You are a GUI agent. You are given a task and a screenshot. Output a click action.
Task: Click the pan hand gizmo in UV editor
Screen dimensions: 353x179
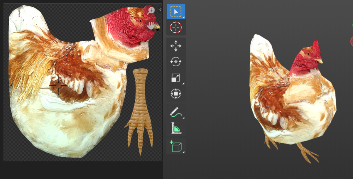pos(151,25)
